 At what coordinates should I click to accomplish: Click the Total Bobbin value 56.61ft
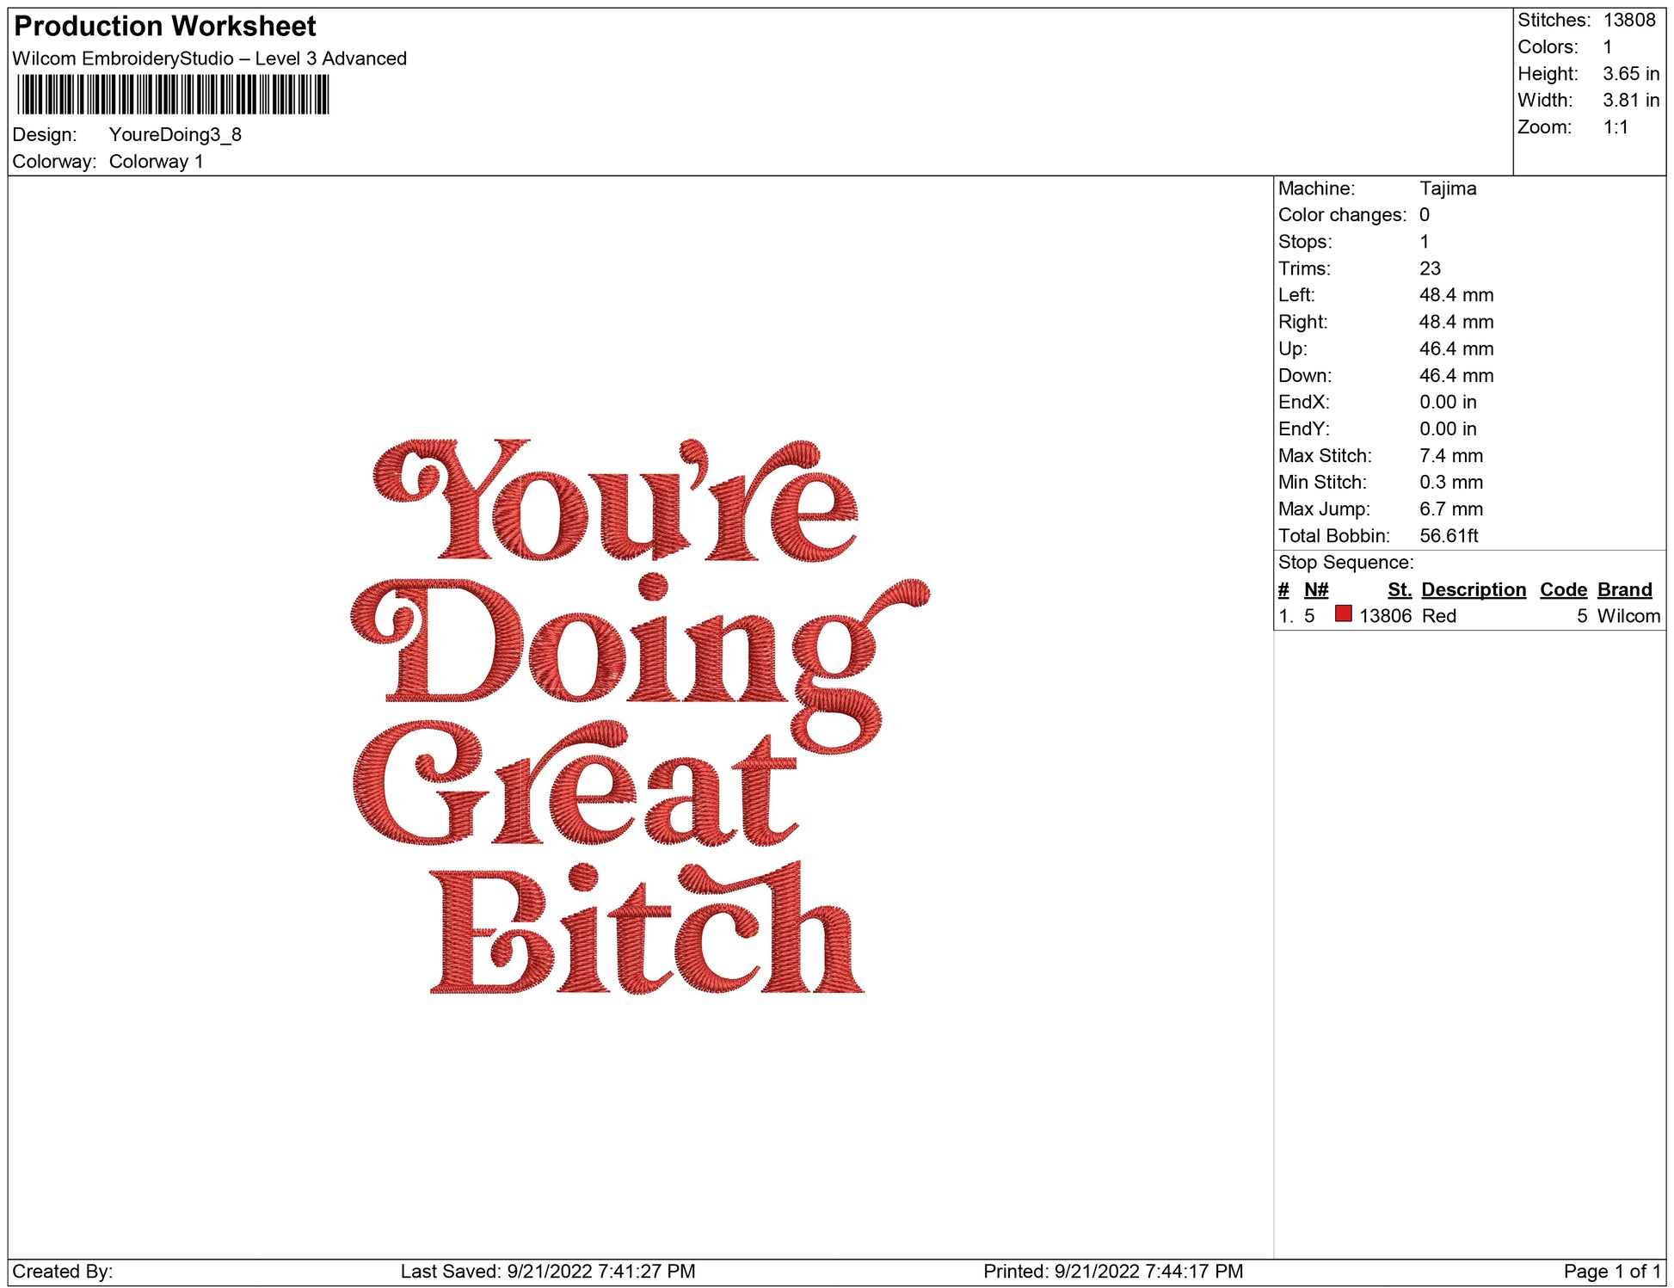pos(1448,536)
